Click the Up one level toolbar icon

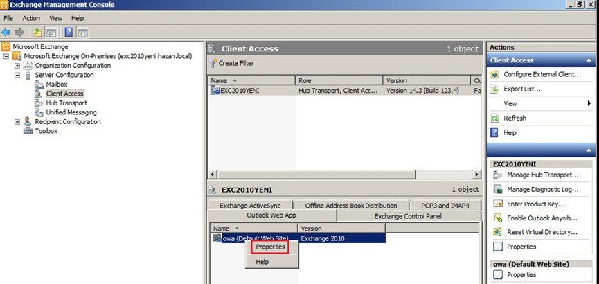click(x=37, y=33)
